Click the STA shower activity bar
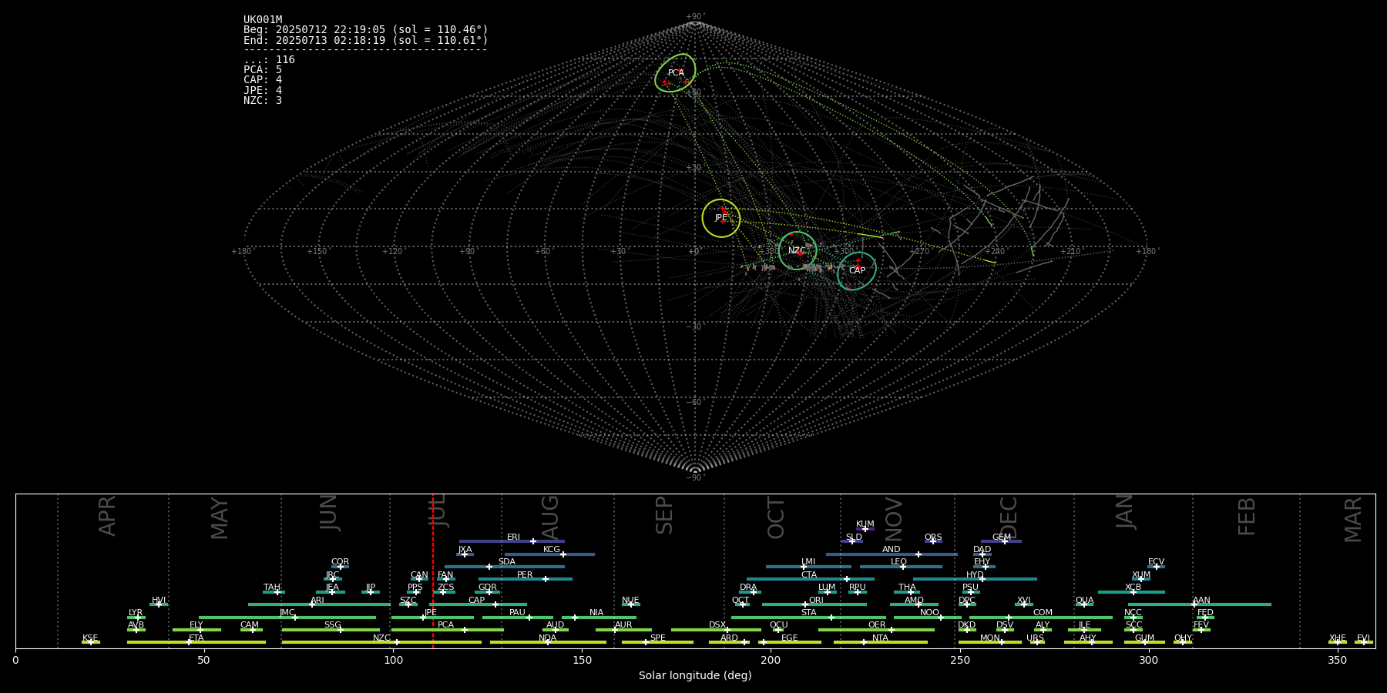The height and width of the screenshot is (693, 1387). (808, 618)
